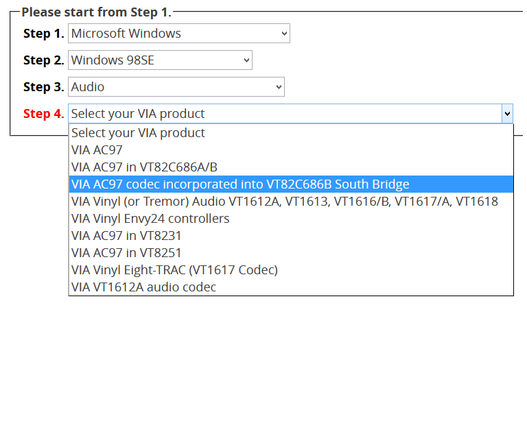527x421 pixels.
Task: Click the Step 1 dropdown chevron arrow
Action: tap(284, 34)
